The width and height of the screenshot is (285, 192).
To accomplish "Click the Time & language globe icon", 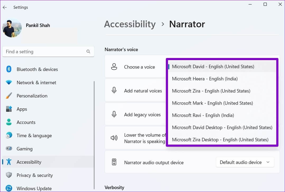I will [9, 135].
